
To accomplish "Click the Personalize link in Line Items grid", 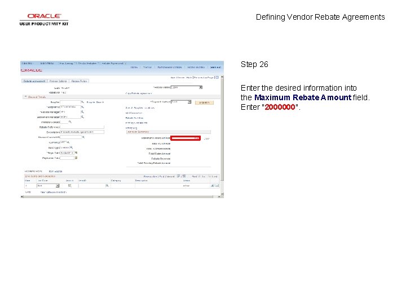I will point(150,177).
